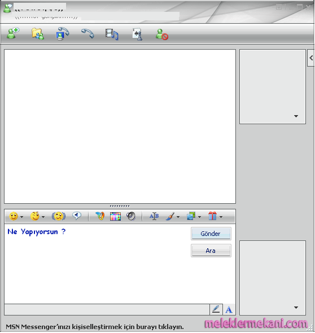Switch to handwriting mode with pen icon
The image size is (315, 333).
[216, 309]
